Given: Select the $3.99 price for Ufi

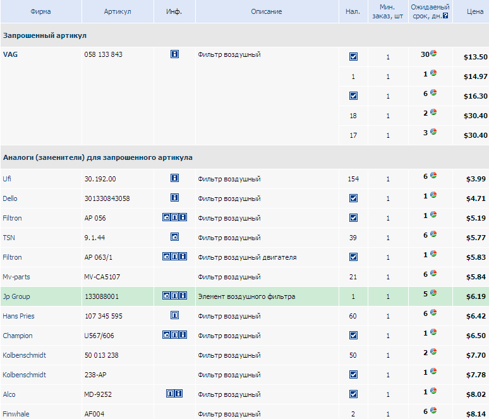Looking at the screenshot, I should click(476, 179).
